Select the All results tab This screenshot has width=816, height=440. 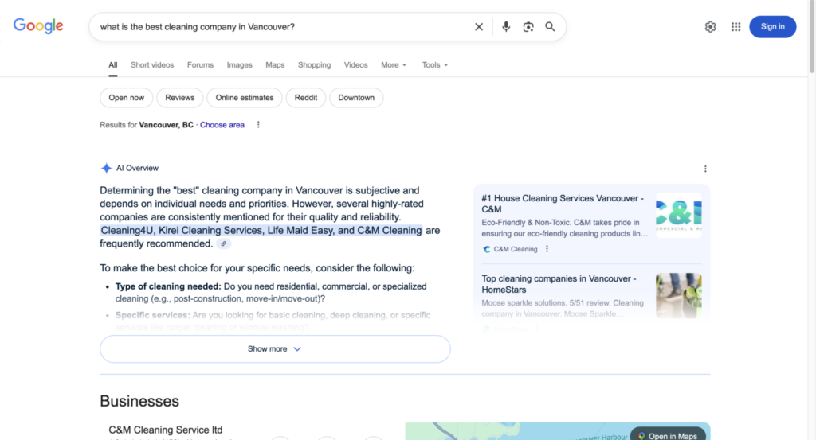(113, 65)
